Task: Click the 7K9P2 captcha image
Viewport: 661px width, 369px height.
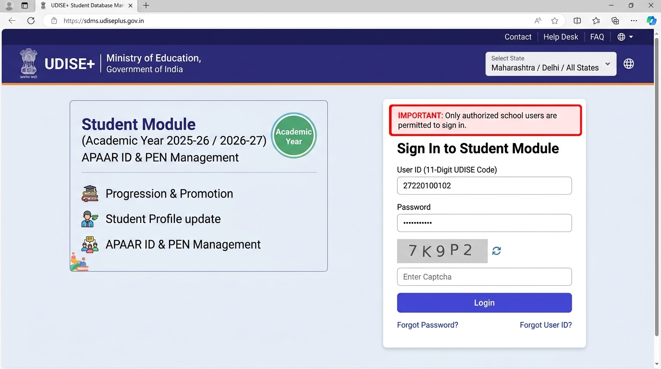Action: pyautogui.click(x=442, y=251)
